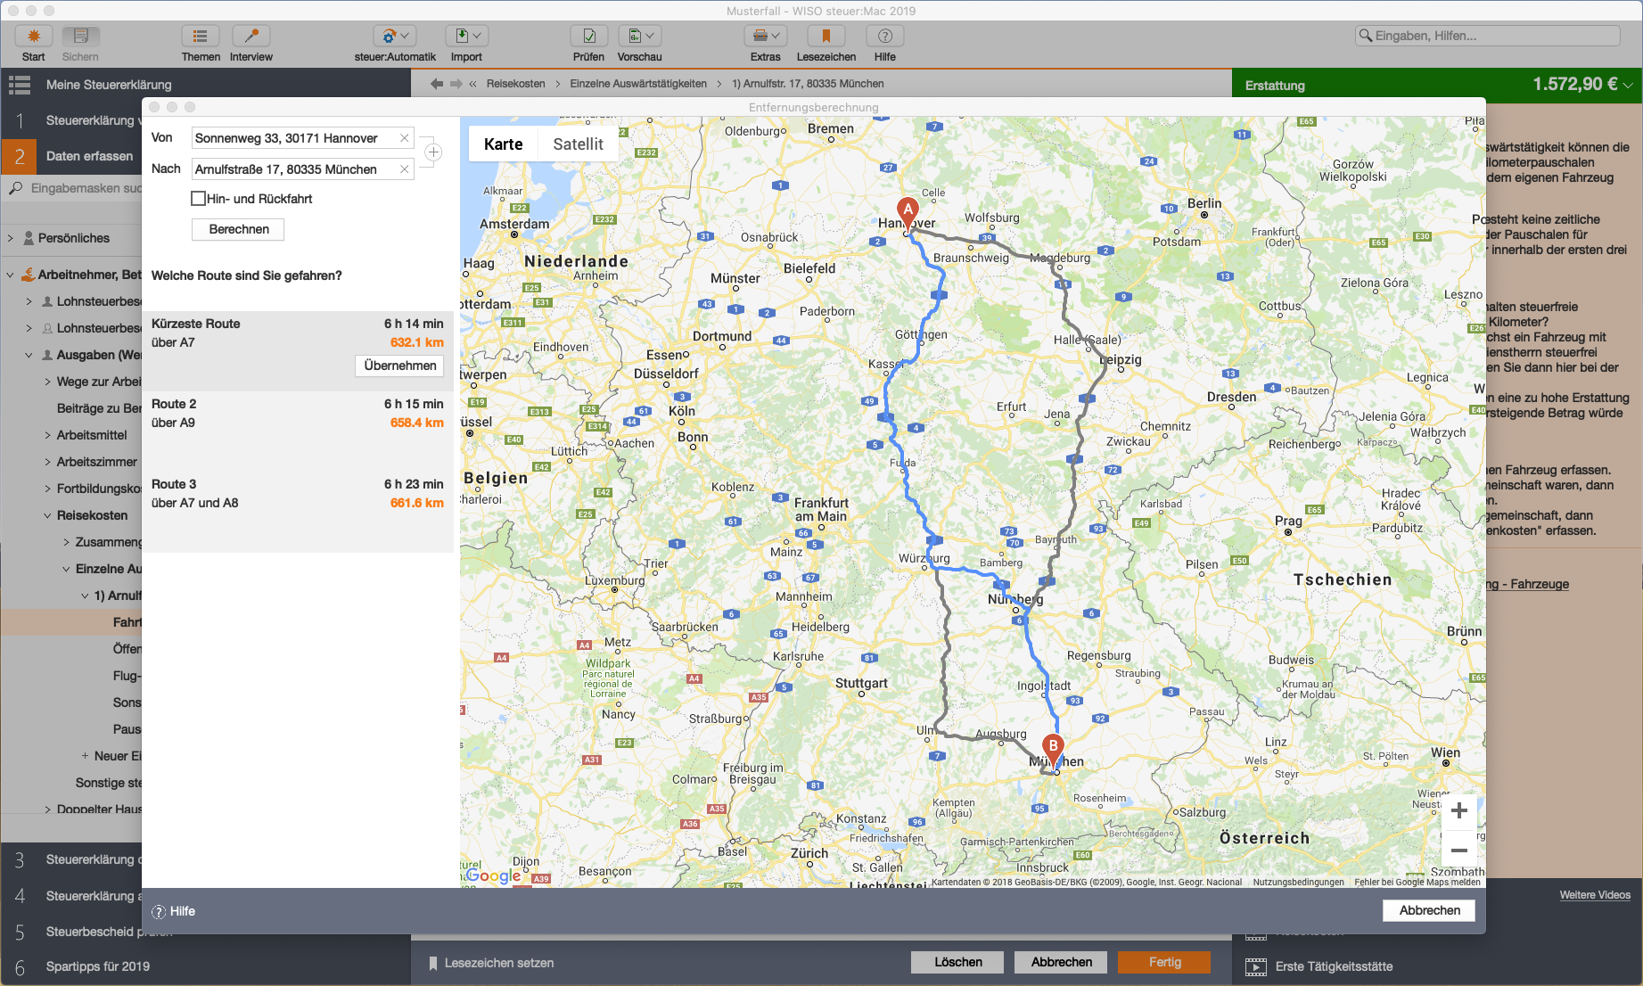Click the Löschen button
The height and width of the screenshot is (986, 1643).
[x=957, y=962]
